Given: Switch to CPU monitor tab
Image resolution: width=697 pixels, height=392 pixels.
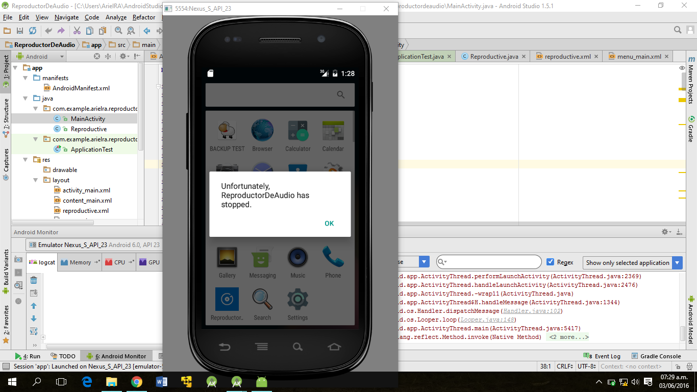Looking at the screenshot, I should [x=119, y=262].
